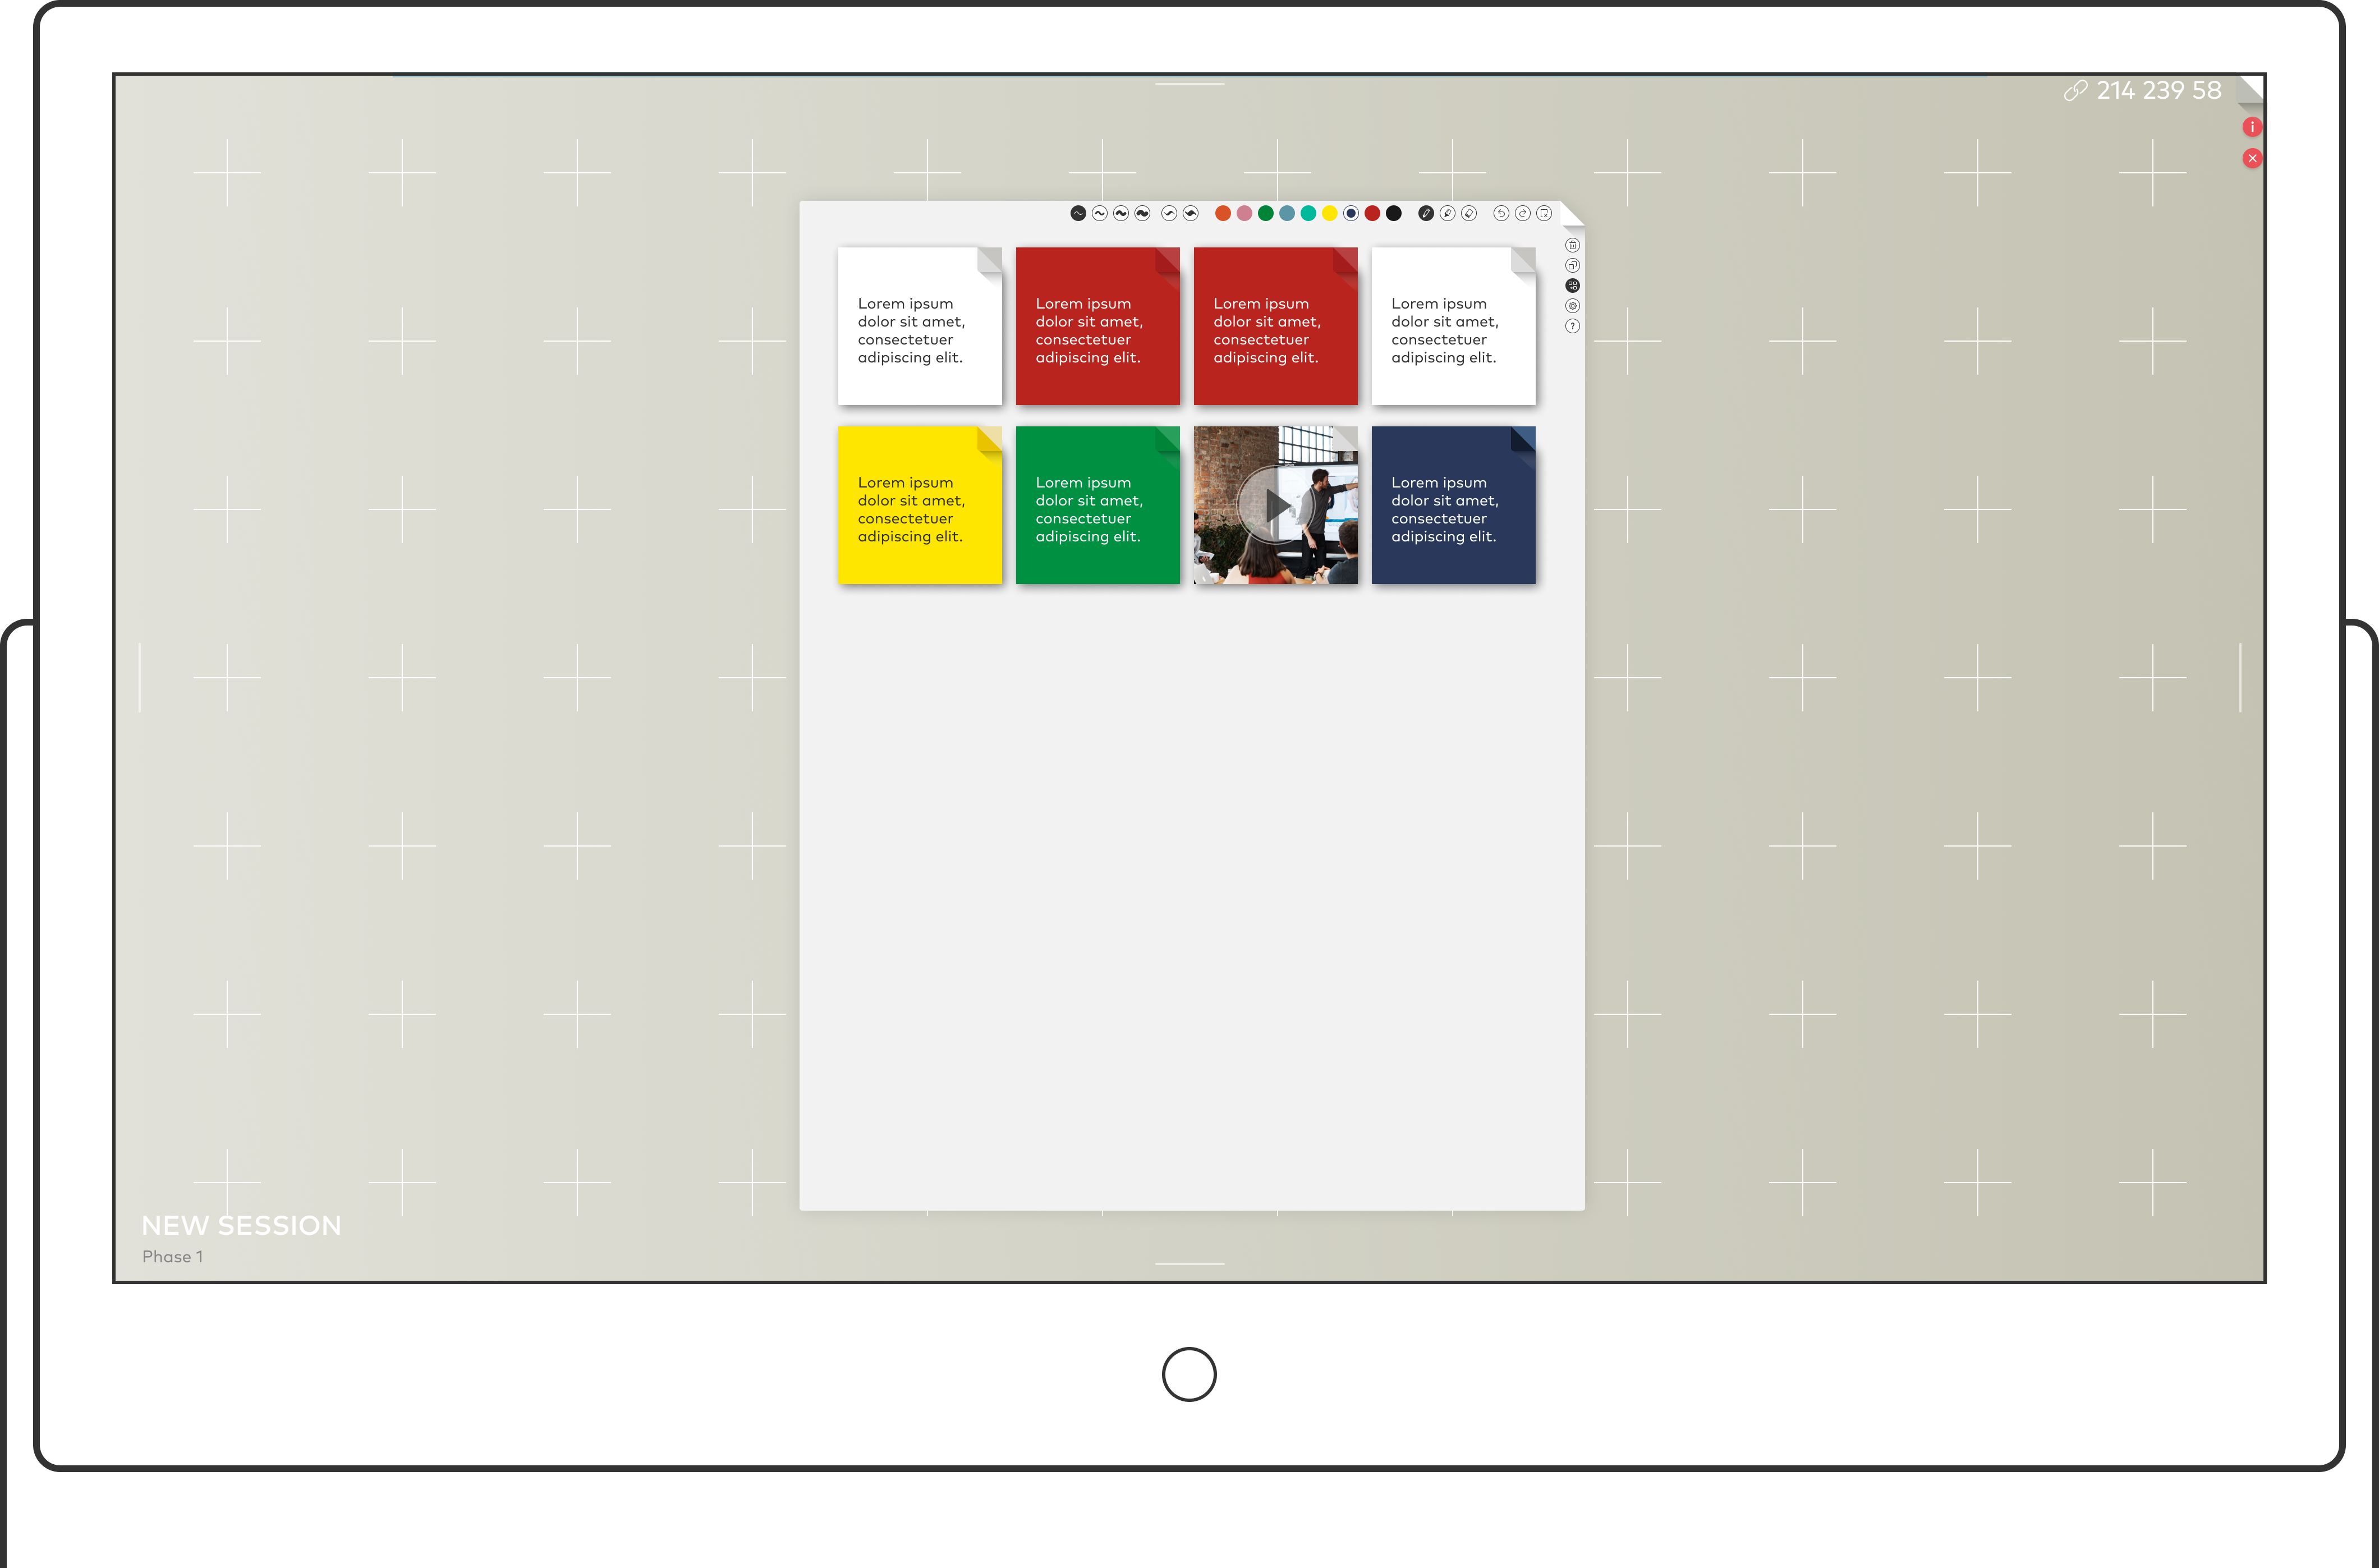Select the green sticky note
The height and width of the screenshot is (1568, 2379).
click(x=1098, y=505)
